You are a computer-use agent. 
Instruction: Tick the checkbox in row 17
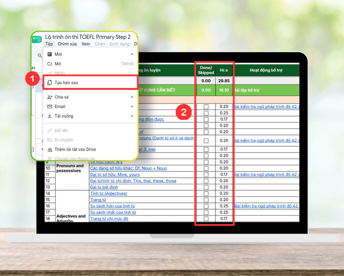pyautogui.click(x=206, y=212)
